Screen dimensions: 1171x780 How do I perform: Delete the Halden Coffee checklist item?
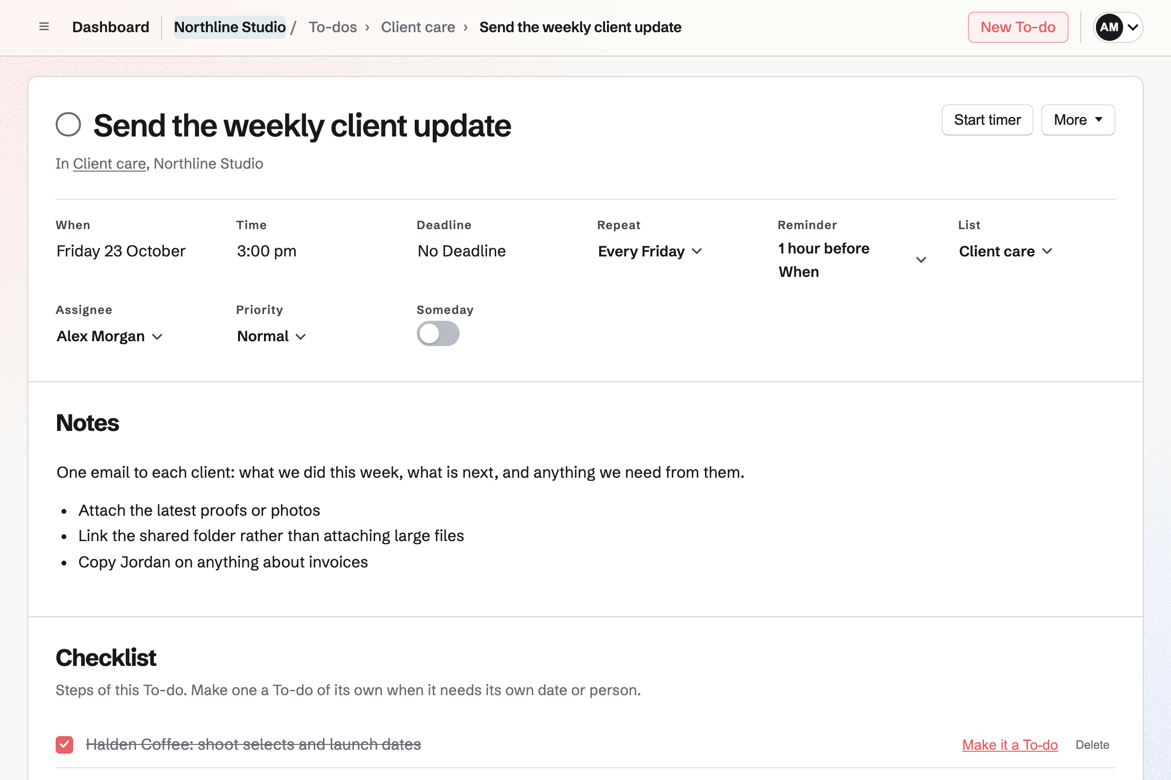pyautogui.click(x=1092, y=745)
